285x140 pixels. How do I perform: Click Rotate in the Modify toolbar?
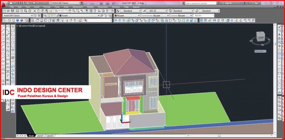[279, 50]
